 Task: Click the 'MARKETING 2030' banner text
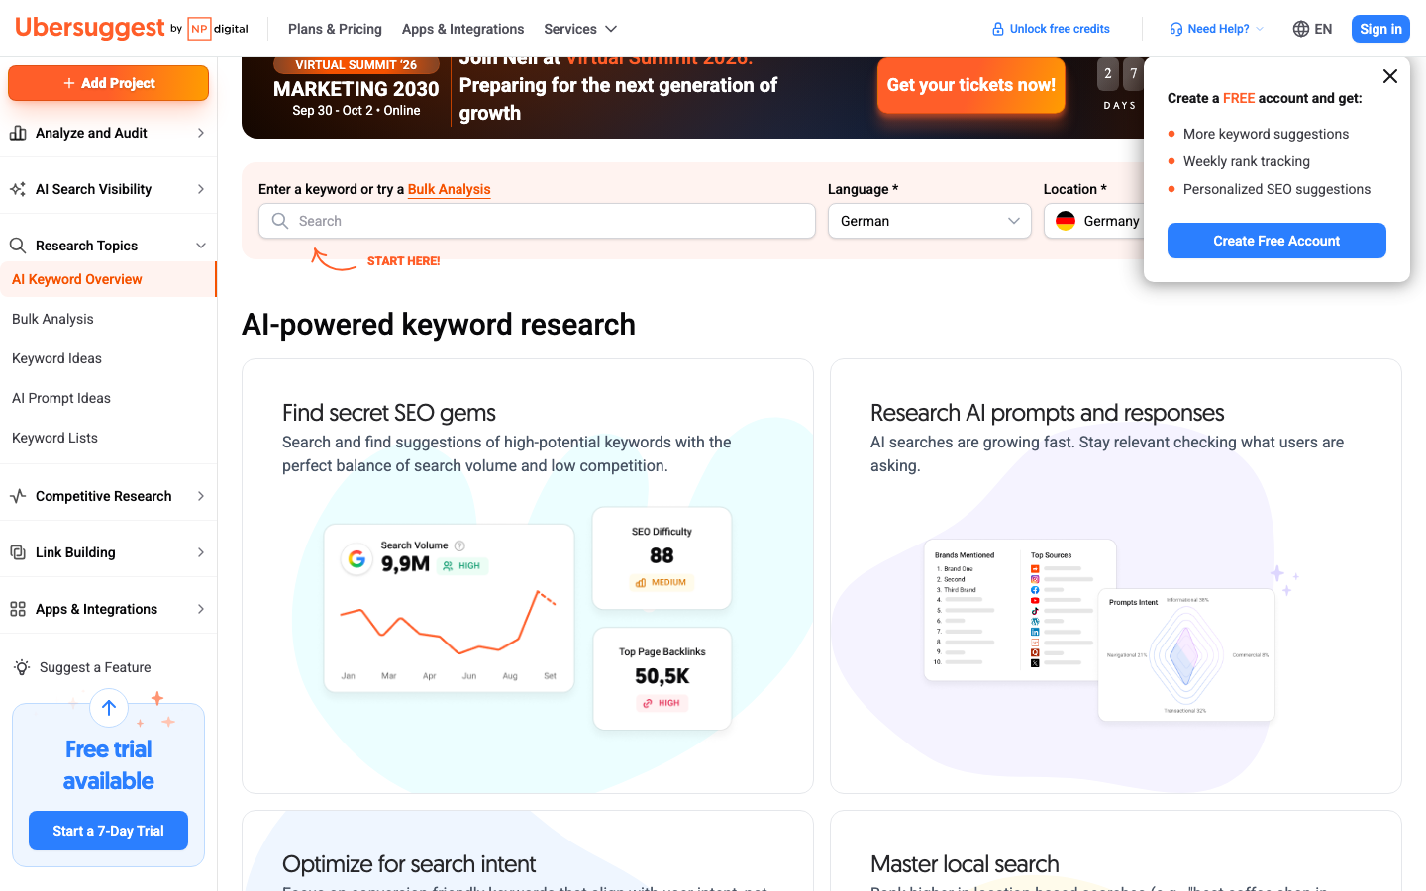click(x=356, y=89)
